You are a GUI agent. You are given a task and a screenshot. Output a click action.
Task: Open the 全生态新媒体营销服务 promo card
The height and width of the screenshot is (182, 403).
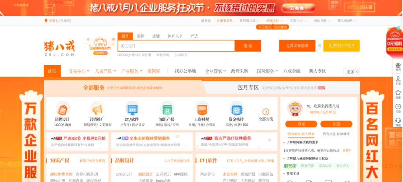152,142
